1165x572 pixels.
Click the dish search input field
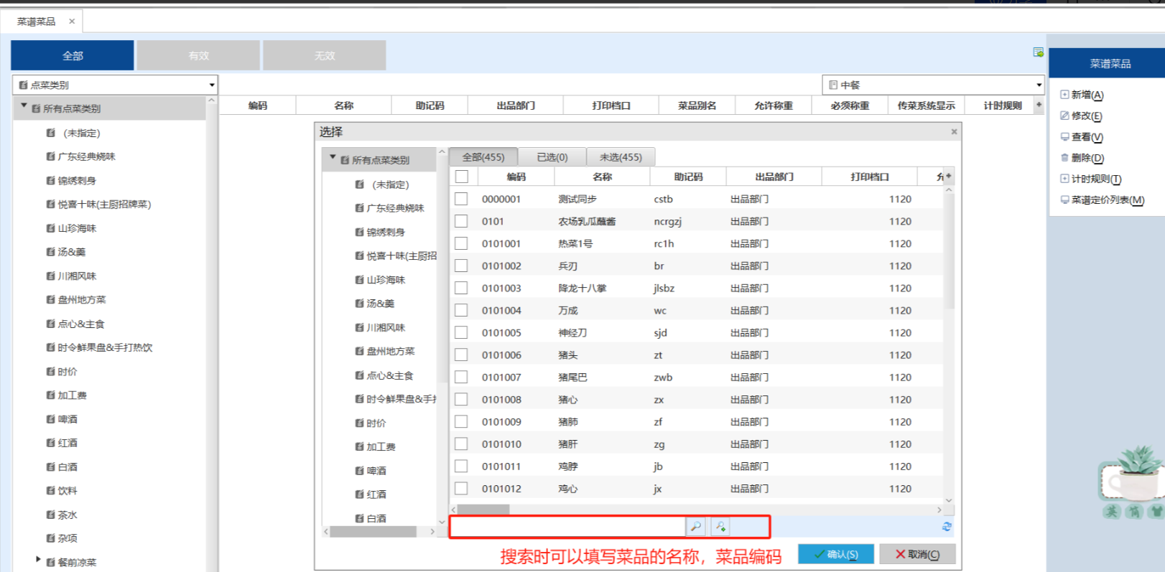click(x=567, y=527)
